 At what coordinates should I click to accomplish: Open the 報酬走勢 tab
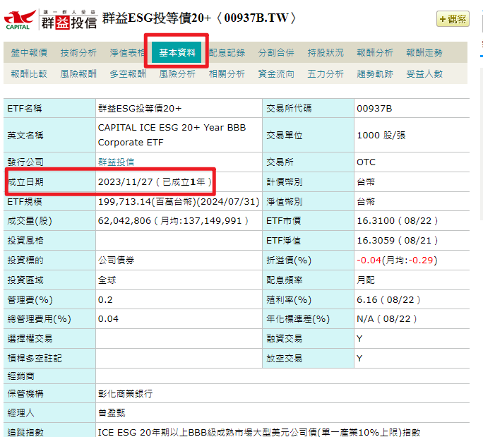(424, 53)
